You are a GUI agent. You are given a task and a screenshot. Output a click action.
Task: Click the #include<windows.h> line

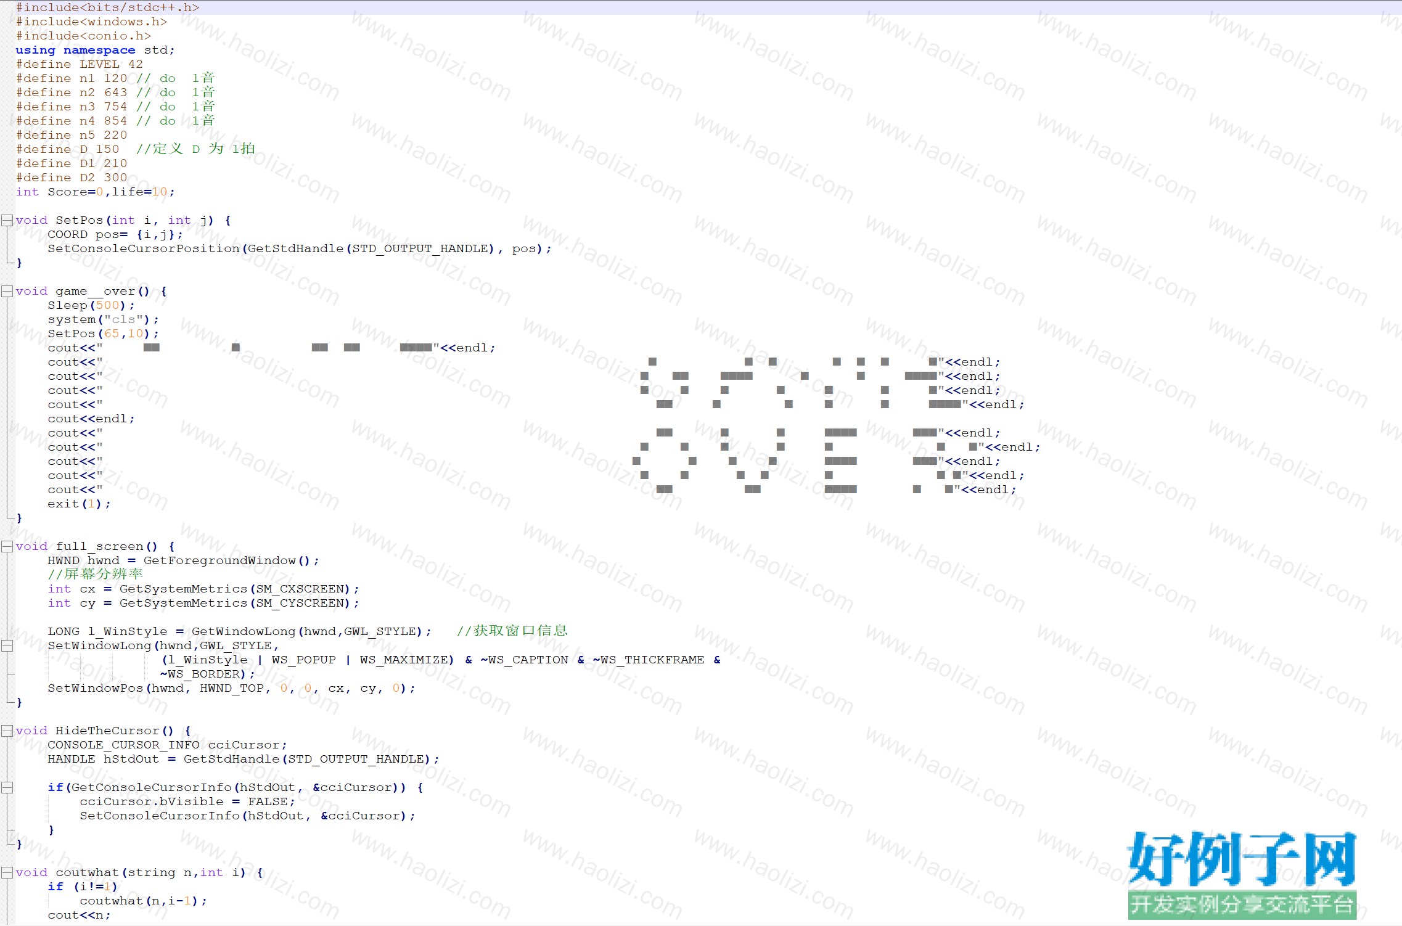(x=91, y=22)
